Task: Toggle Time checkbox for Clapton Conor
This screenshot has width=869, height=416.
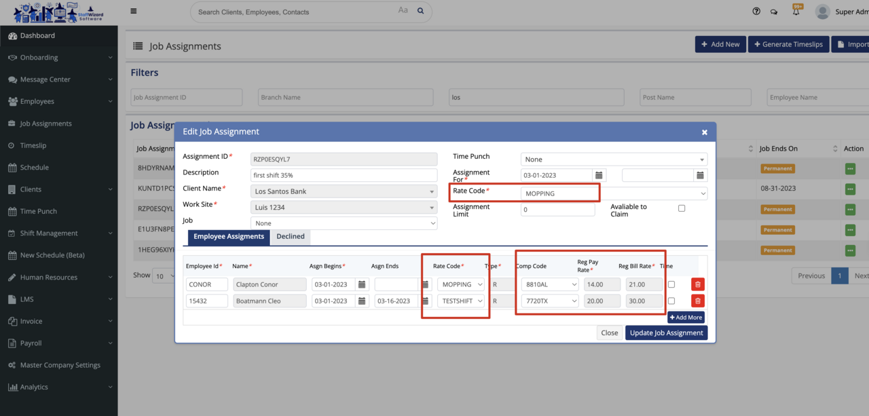Action: 671,284
